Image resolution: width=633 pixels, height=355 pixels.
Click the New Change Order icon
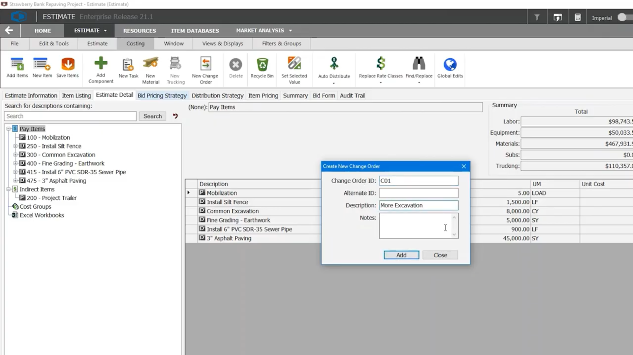pos(205,64)
